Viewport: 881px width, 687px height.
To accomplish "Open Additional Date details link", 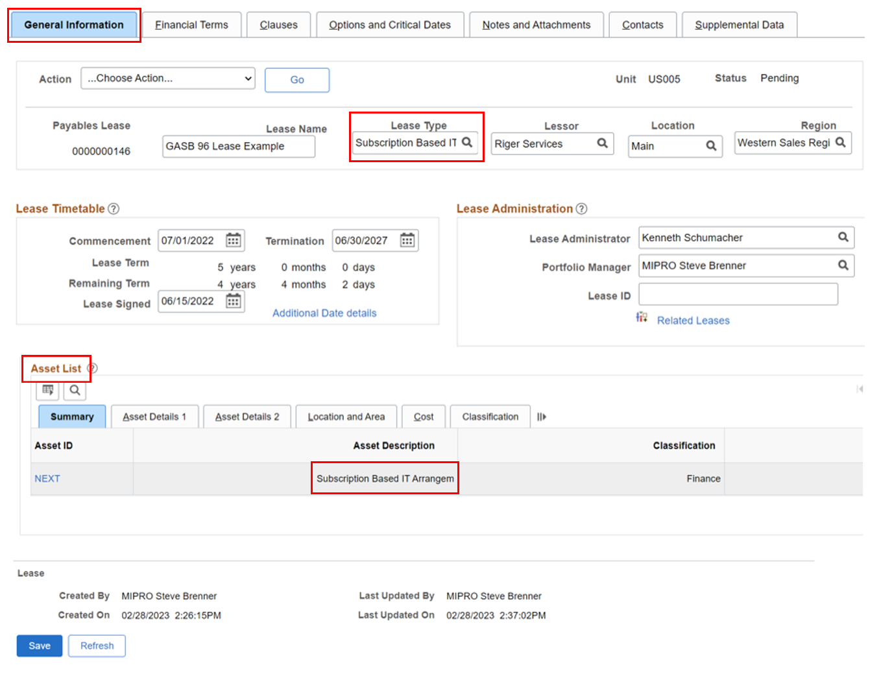I will pyautogui.click(x=324, y=313).
